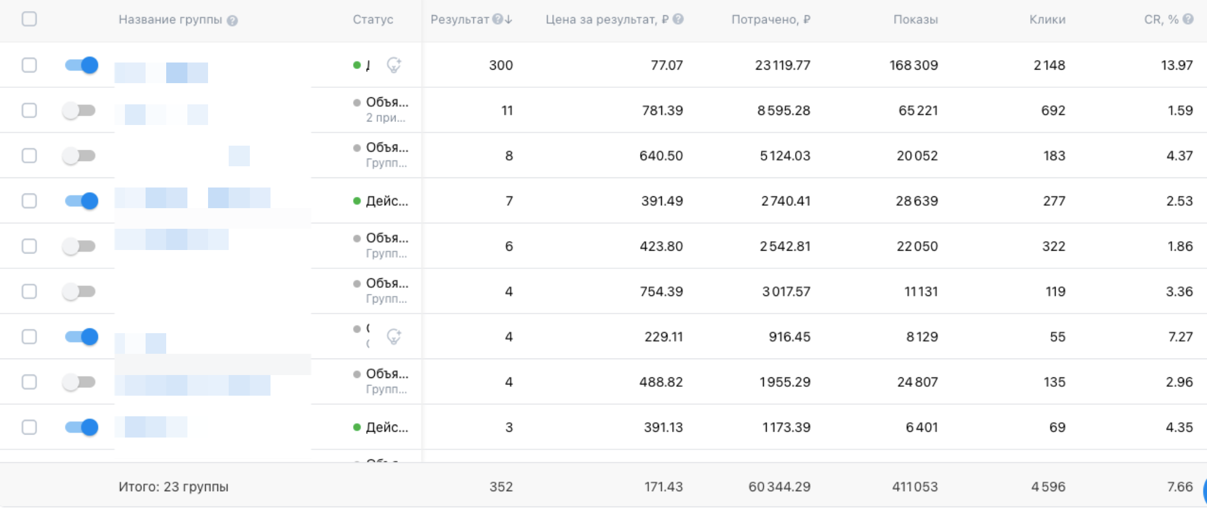Open lightbulb recommendation in the 916.45 spent row
Screen dimensions: 1207x513
[x=394, y=337]
